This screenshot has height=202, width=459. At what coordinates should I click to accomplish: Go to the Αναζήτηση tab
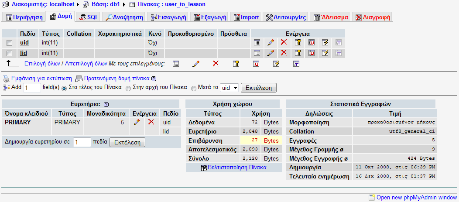124,17
